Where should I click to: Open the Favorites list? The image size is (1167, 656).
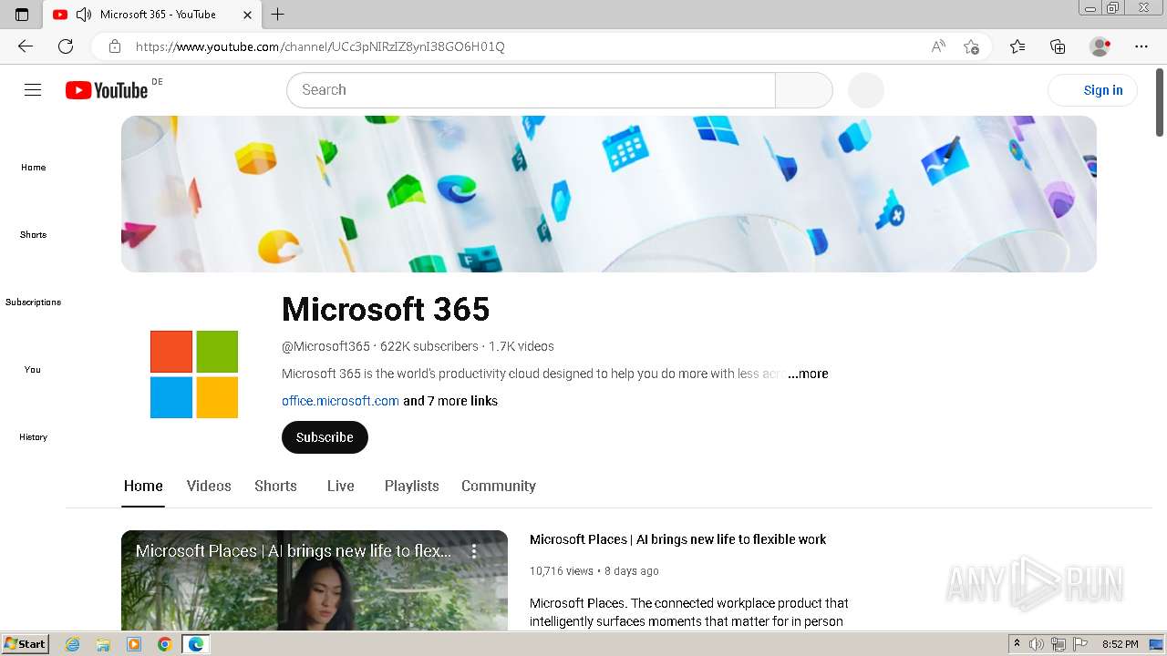click(1017, 46)
